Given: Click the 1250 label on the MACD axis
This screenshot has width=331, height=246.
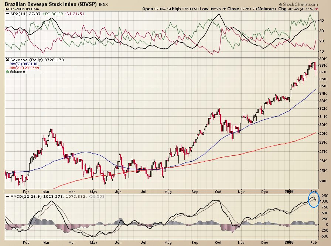Looking at the screenshot, I should 324,196.
